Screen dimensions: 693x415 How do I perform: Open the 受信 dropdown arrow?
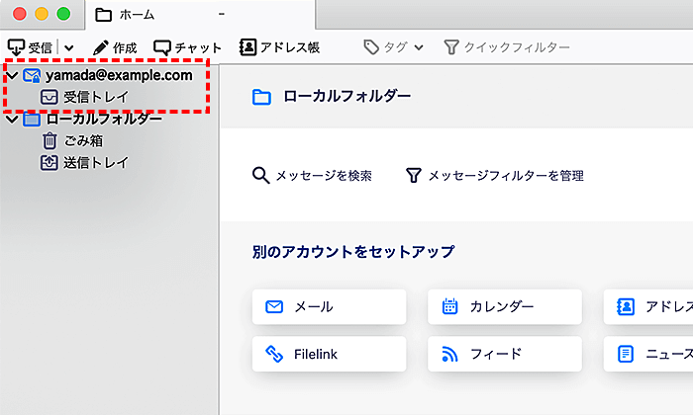click(x=69, y=47)
